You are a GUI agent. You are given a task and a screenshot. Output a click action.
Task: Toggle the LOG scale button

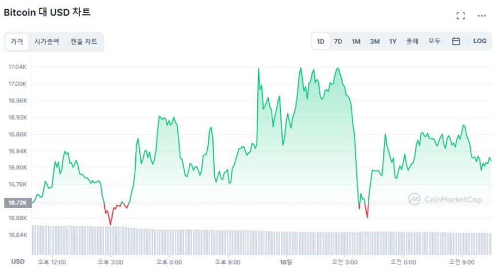[x=479, y=41]
